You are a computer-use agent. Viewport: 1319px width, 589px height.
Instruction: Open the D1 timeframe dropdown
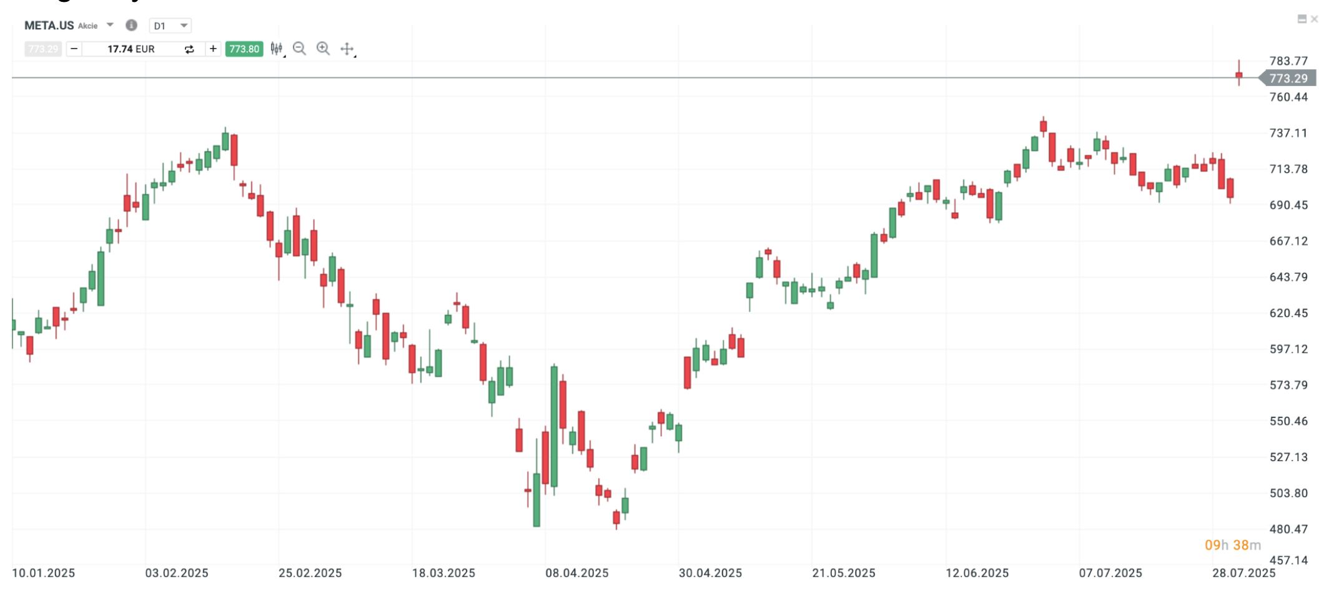click(170, 26)
